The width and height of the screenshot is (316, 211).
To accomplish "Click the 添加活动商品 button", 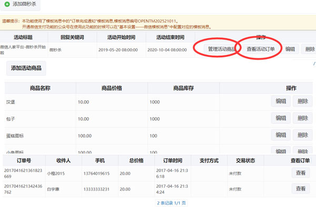I will [26, 68].
